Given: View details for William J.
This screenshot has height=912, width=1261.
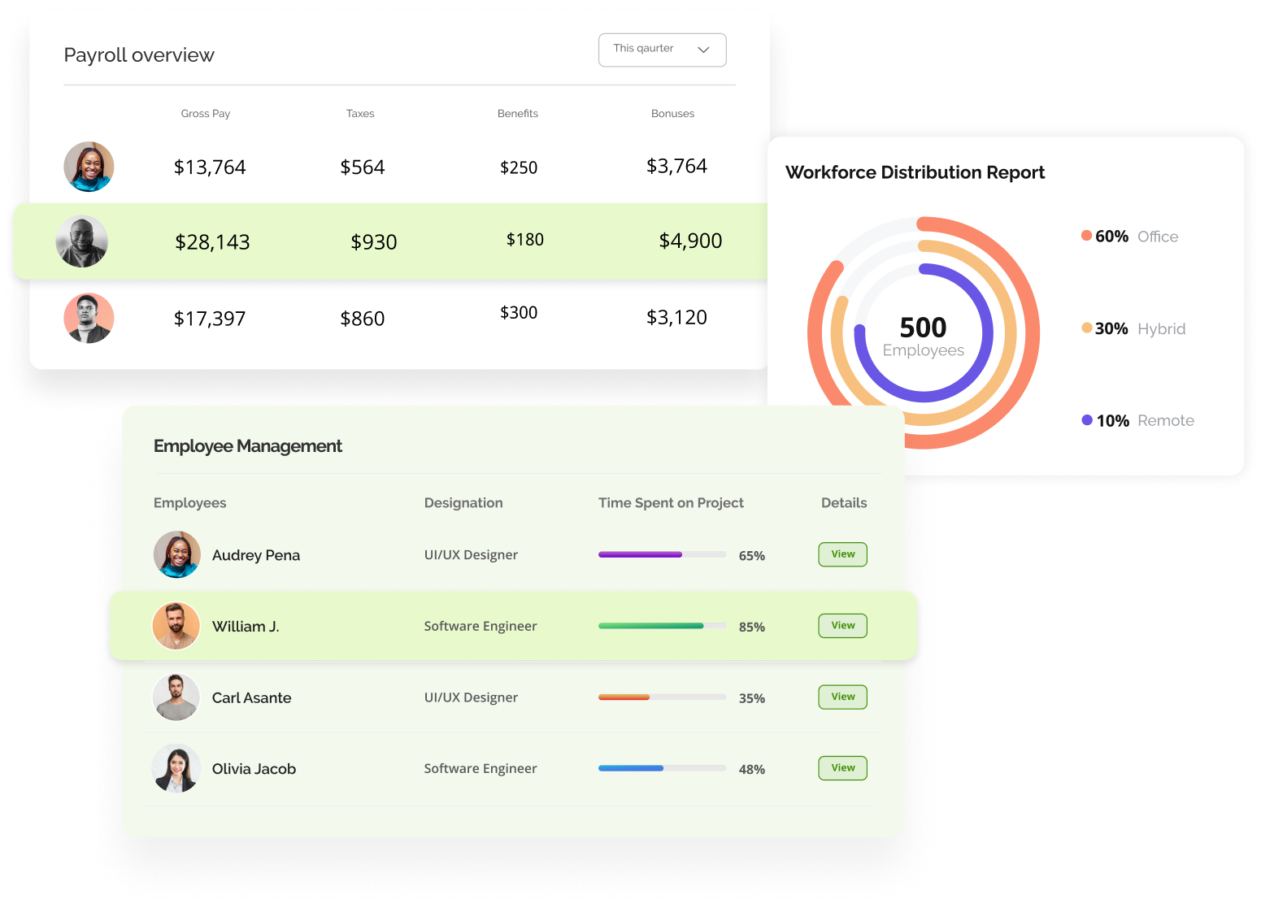Looking at the screenshot, I should [x=842, y=626].
